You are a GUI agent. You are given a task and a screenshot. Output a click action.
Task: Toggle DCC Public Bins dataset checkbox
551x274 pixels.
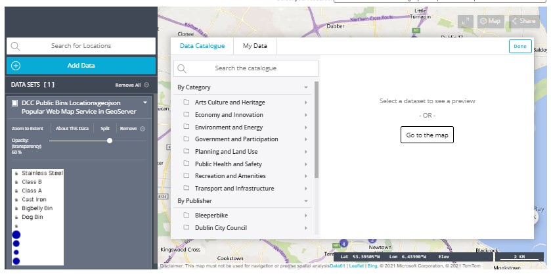point(14,103)
